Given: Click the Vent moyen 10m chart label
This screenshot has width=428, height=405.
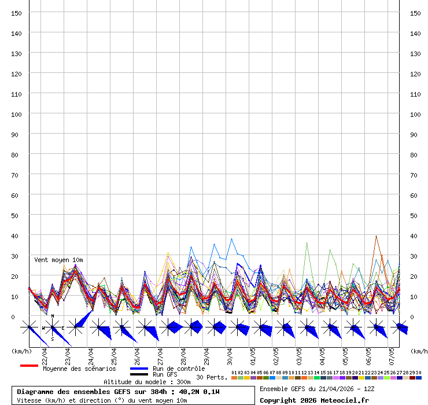Looking at the screenshot, I should 58,260.
